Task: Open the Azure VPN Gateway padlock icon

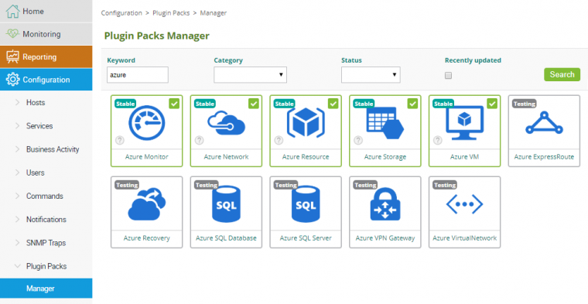Action: coord(385,204)
